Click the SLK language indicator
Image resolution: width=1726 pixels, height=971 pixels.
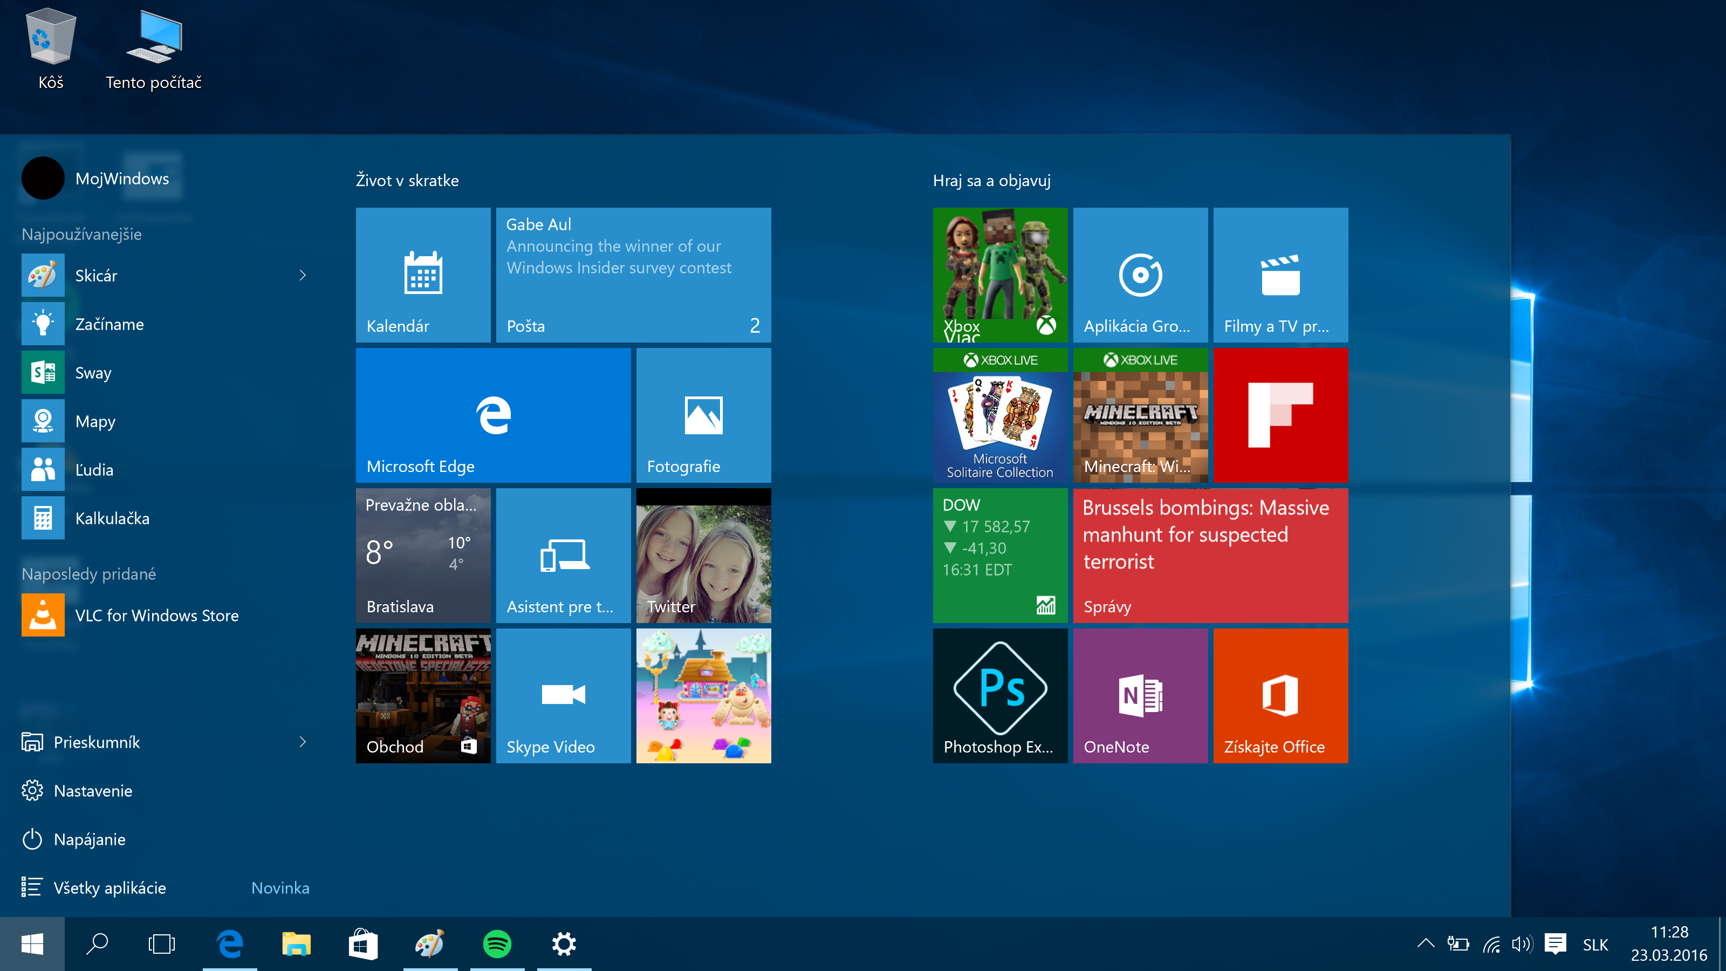click(x=1595, y=945)
